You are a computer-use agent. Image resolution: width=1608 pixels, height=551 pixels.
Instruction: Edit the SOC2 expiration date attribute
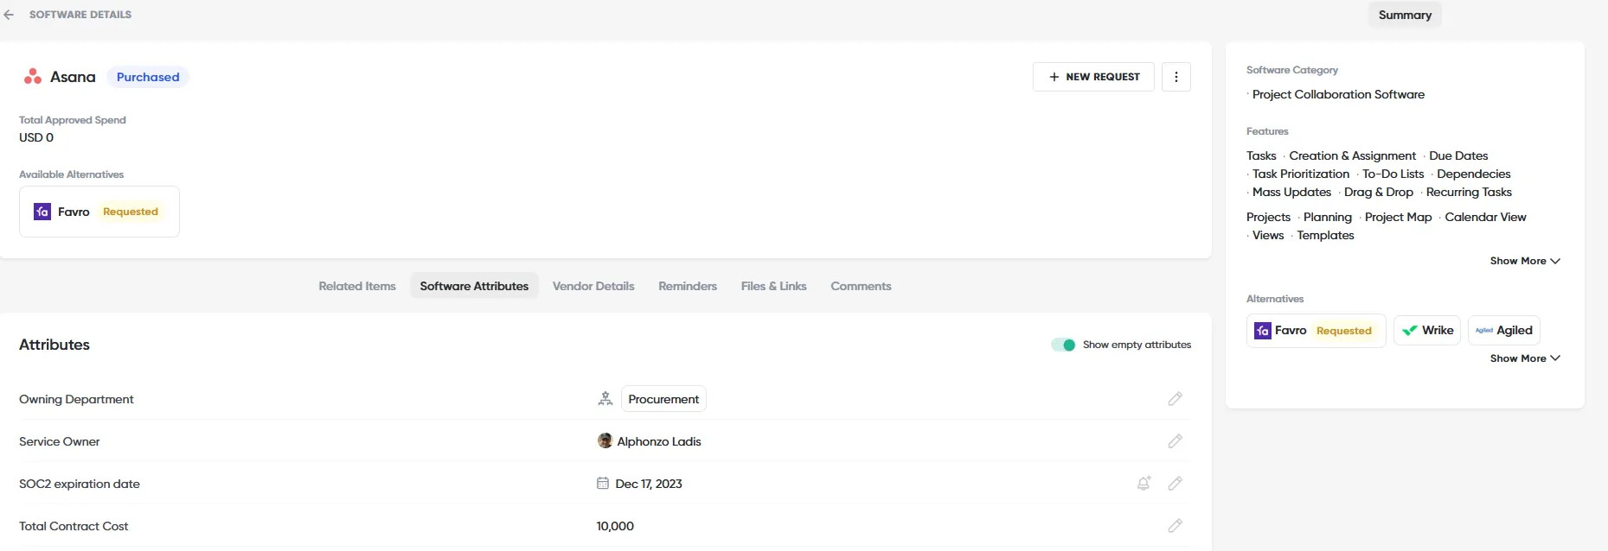(1175, 484)
